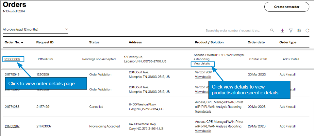Click the sort arrow beside Order No.
The height and width of the screenshot is (136, 314).
tap(22, 43)
